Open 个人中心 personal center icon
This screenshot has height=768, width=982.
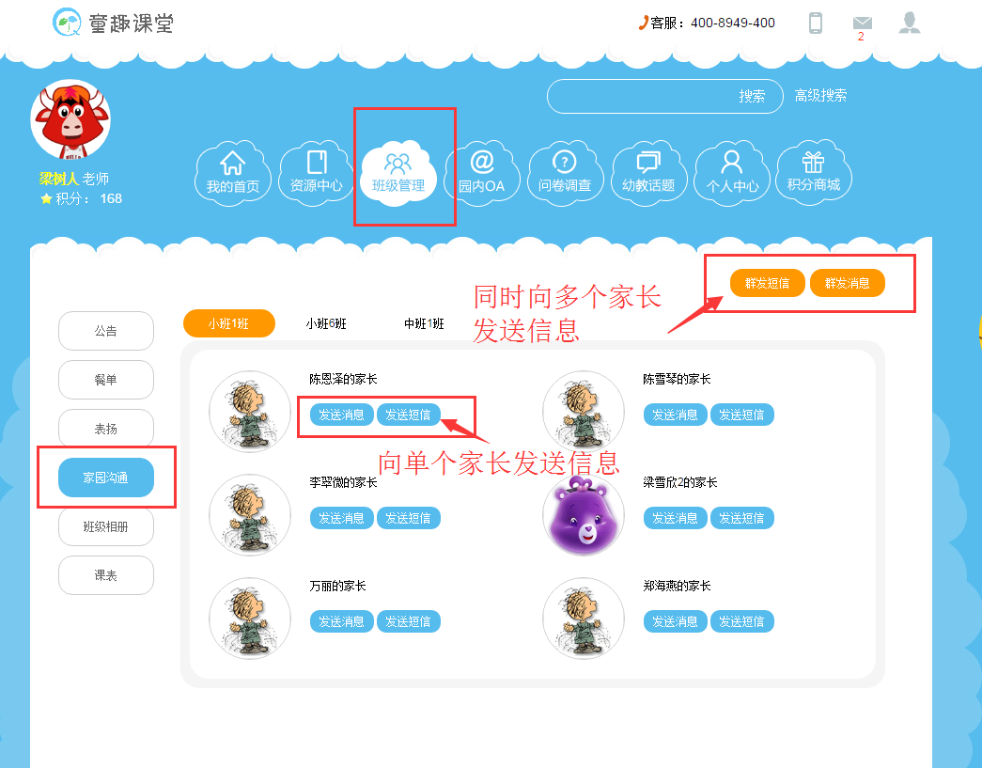(732, 173)
